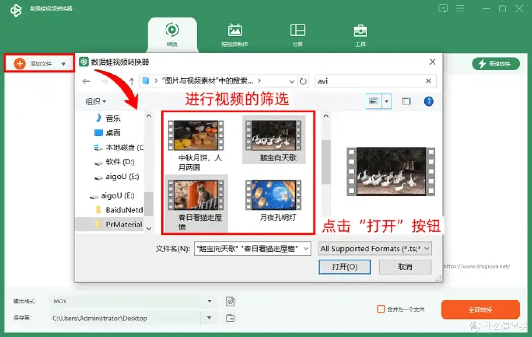
Task: Close the file open dialog
Action: point(432,62)
